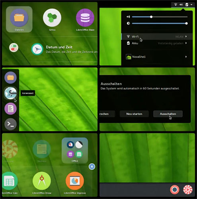Image resolution: width=197 pixels, height=199 pixels.
Task: Click the Ausschalten button
Action: coord(168,114)
